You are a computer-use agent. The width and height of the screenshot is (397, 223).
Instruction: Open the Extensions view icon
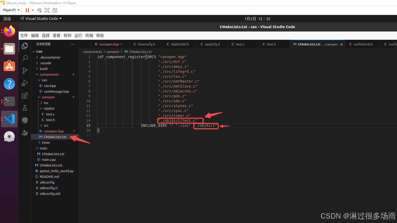pos(25,95)
